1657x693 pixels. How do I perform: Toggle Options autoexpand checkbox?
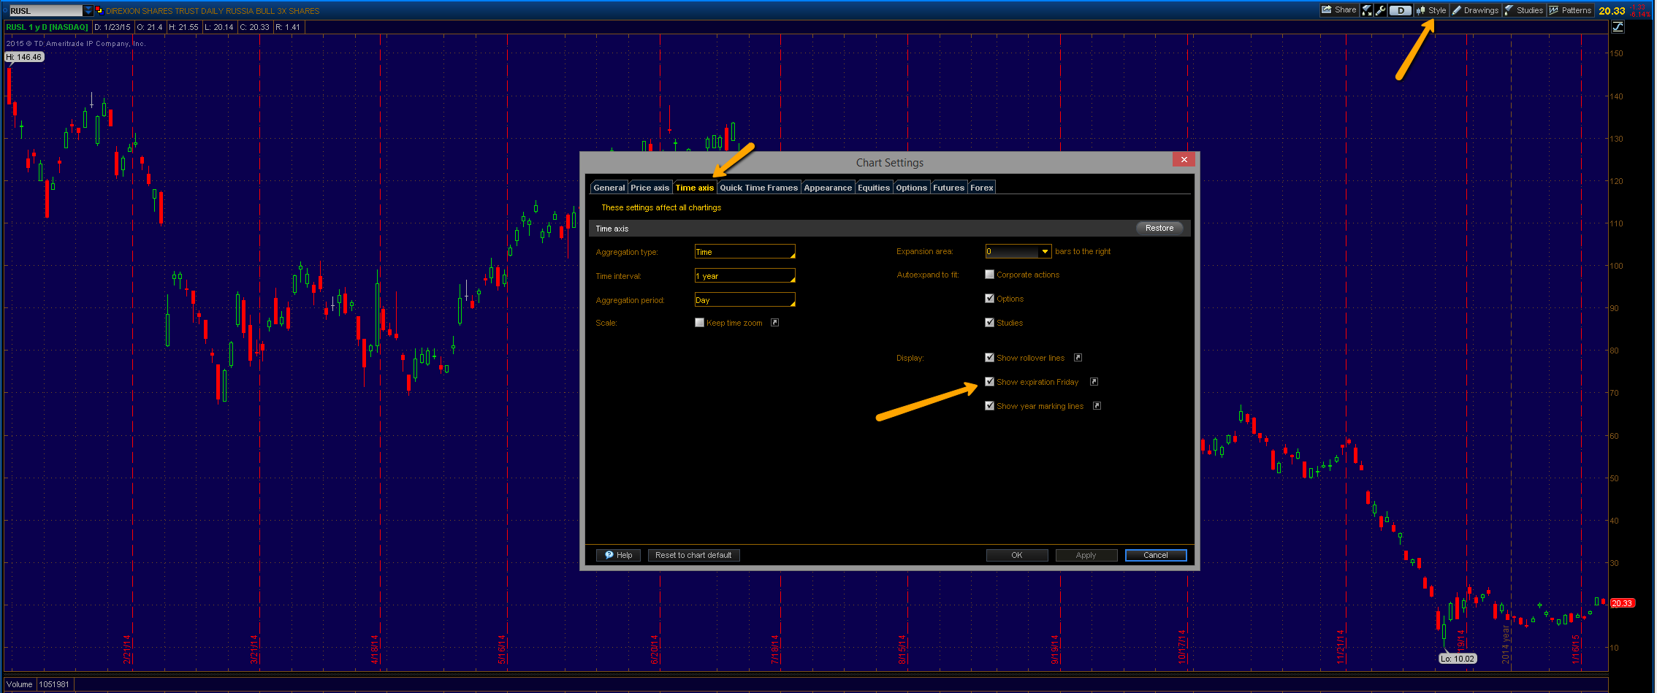point(989,298)
